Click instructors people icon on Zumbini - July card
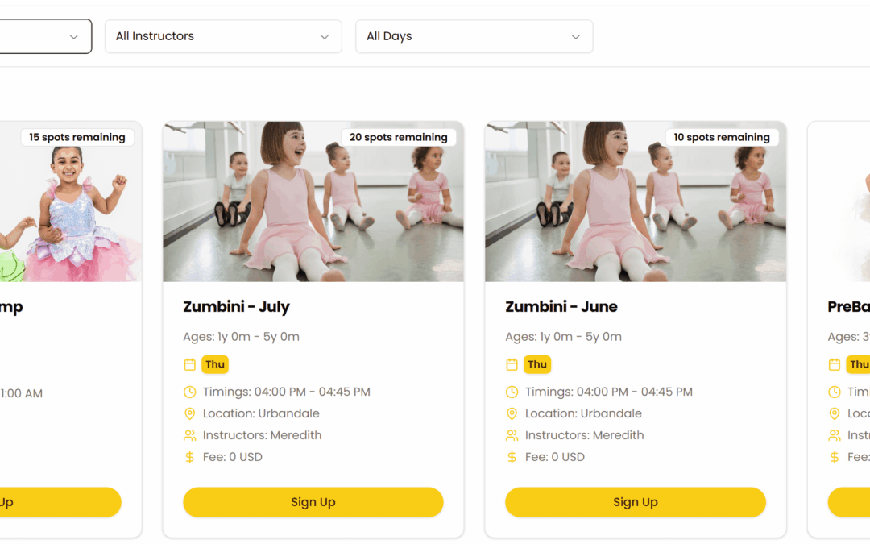Viewport: 870px width, 544px height. coord(190,436)
